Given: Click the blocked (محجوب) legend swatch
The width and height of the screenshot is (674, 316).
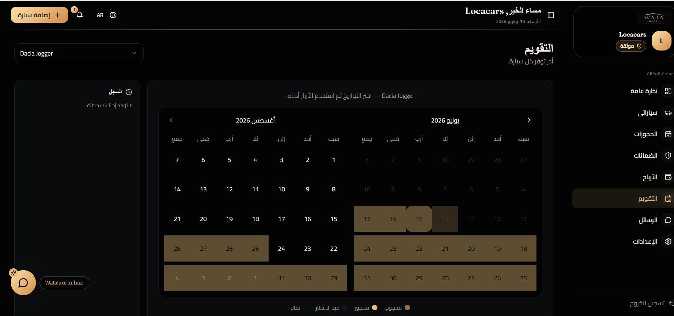Looking at the screenshot, I should (407, 307).
